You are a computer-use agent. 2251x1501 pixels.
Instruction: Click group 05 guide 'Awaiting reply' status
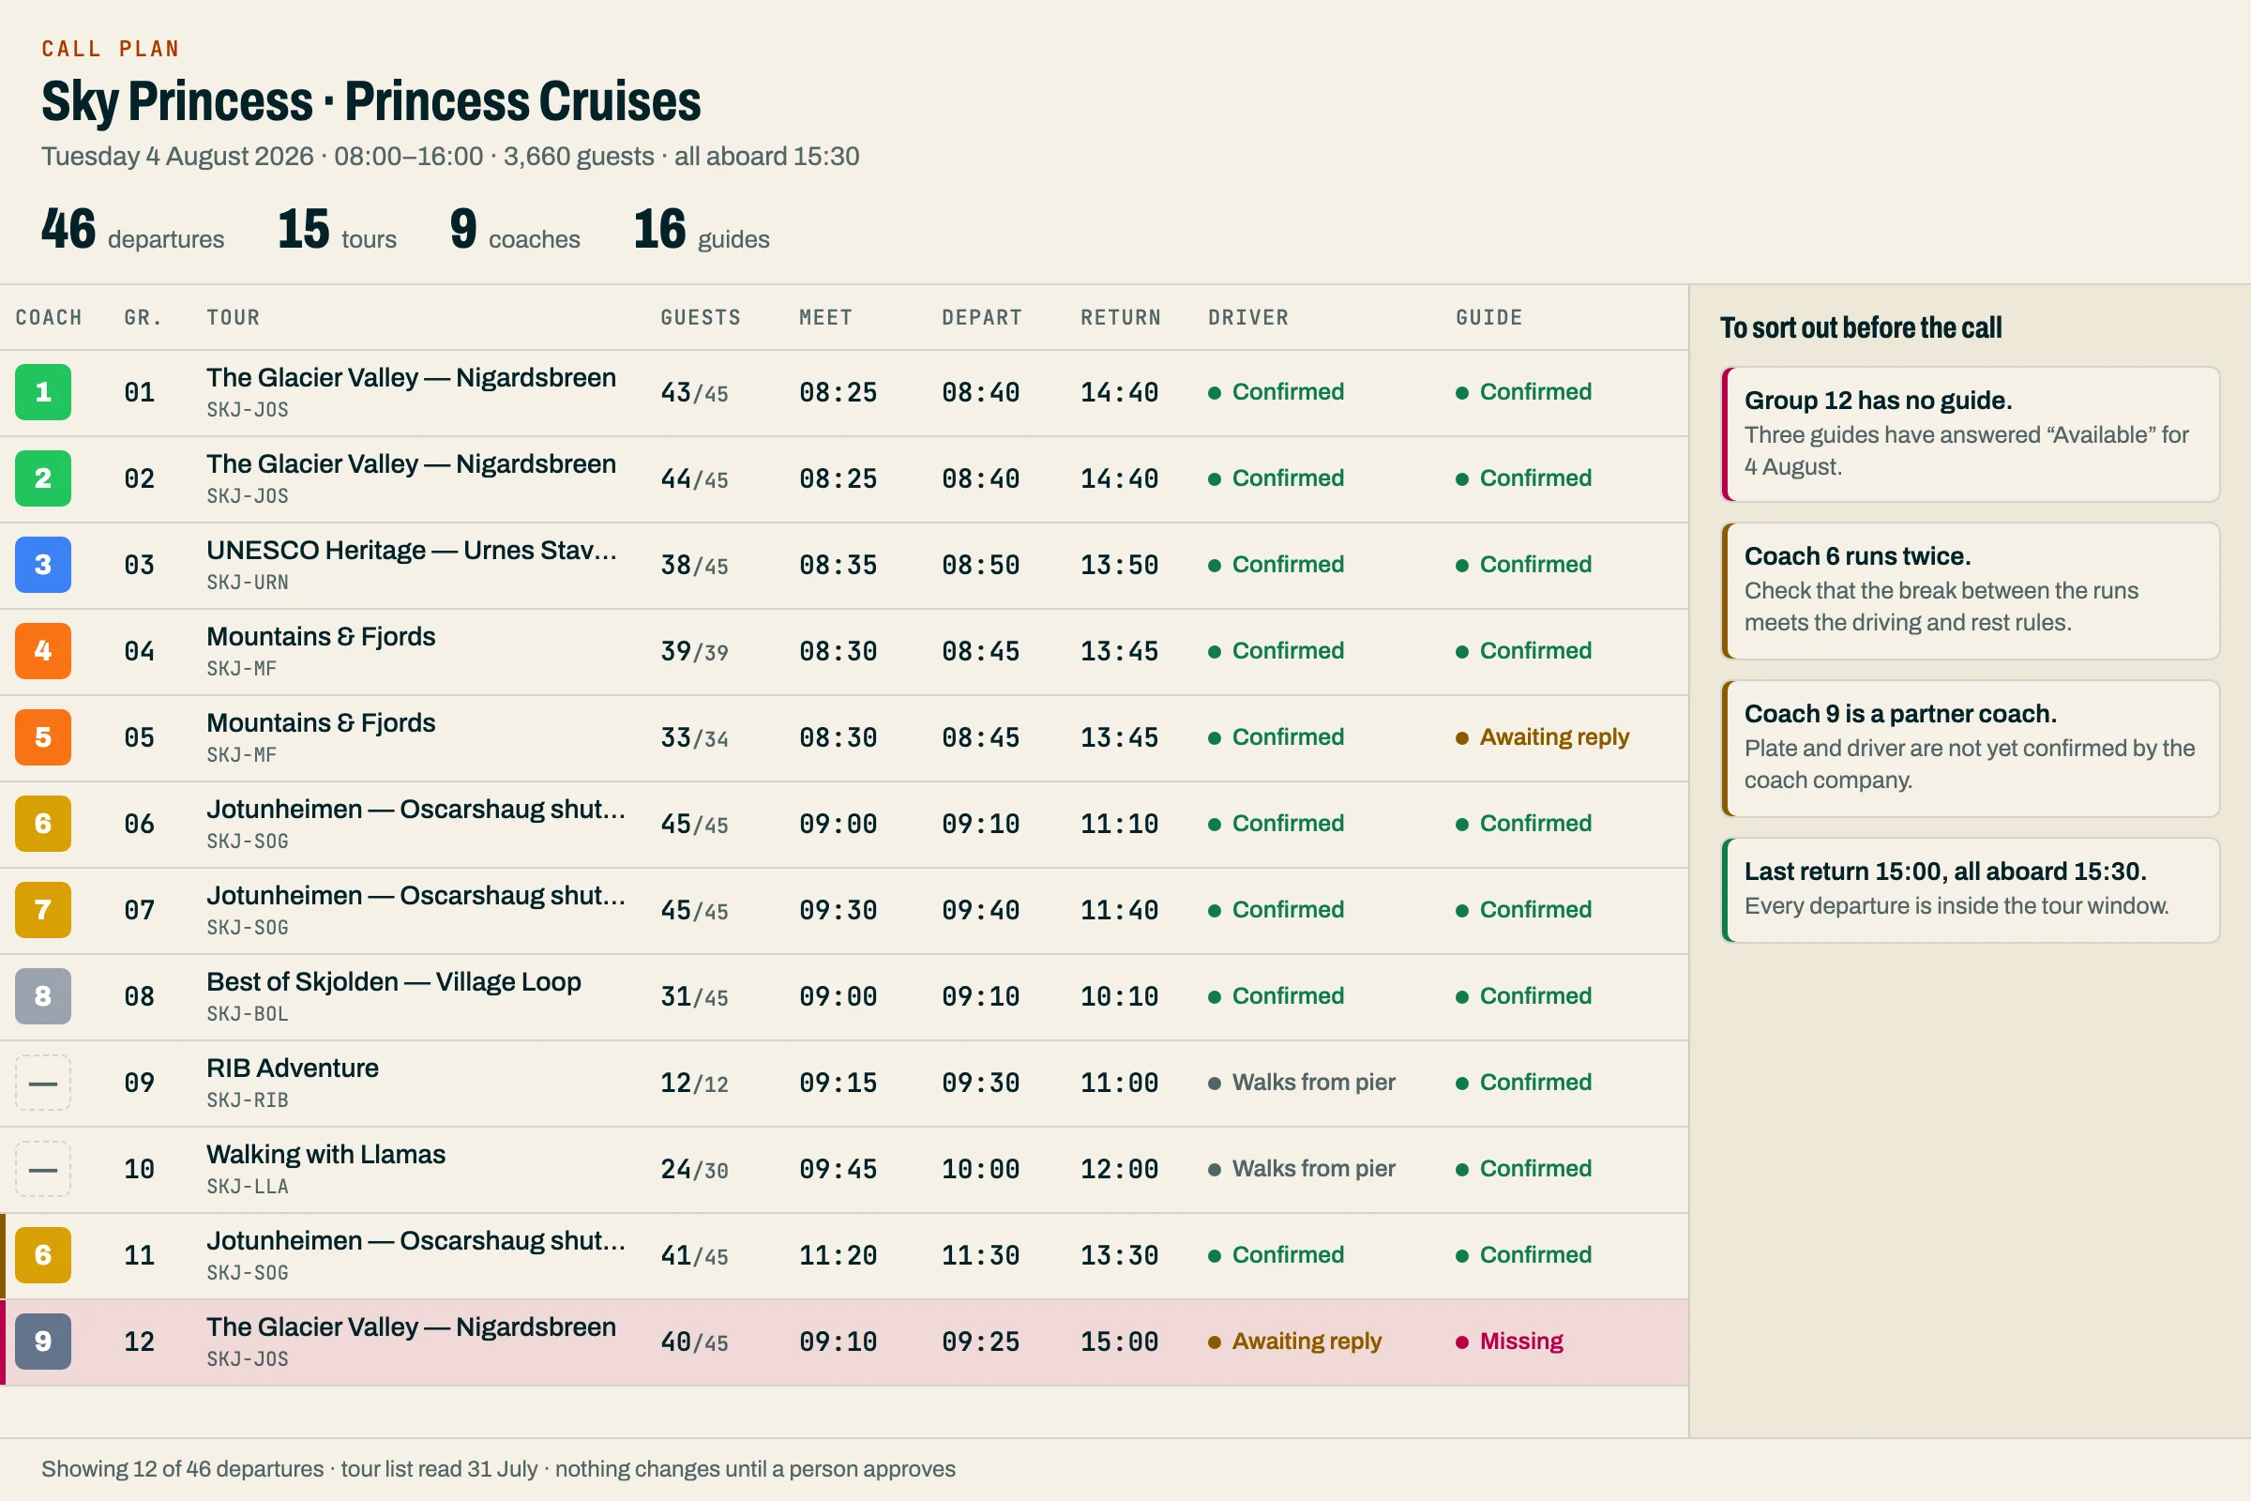pyautogui.click(x=1543, y=737)
